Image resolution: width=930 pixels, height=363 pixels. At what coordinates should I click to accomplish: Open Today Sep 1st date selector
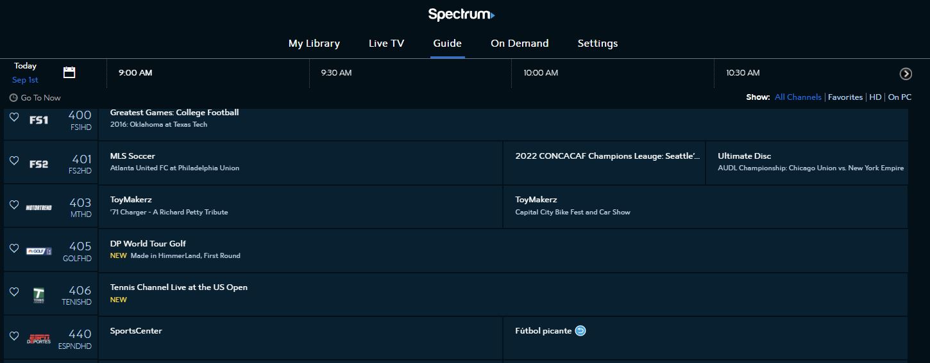[26, 73]
